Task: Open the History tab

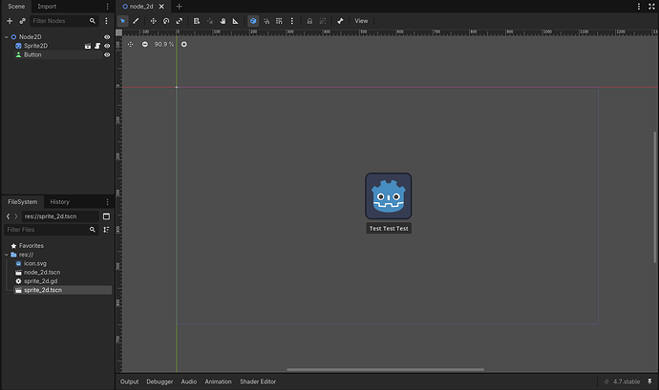Action: pyautogui.click(x=59, y=202)
